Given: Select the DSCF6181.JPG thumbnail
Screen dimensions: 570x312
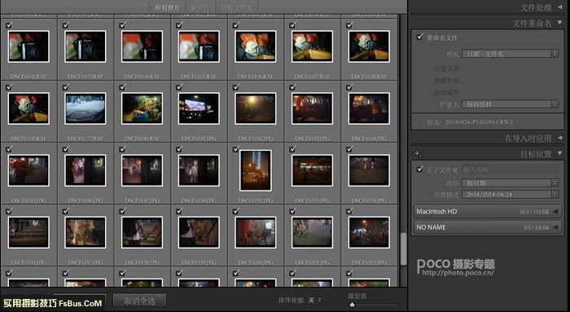Looking at the screenshot, I should click(x=199, y=108).
